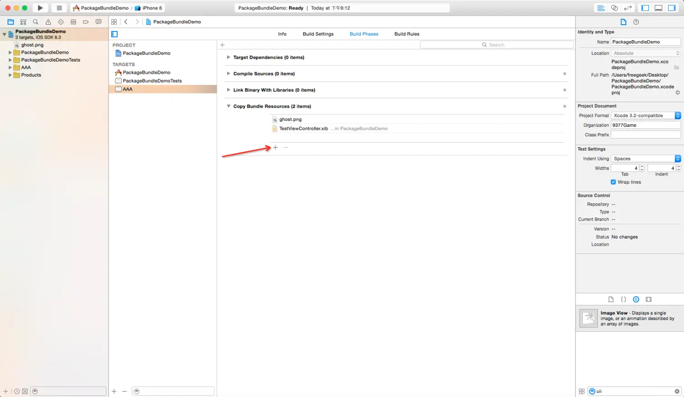
Task: Show the Media library
Action: pyautogui.click(x=648, y=299)
